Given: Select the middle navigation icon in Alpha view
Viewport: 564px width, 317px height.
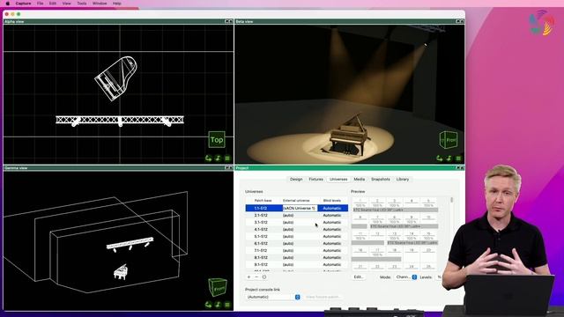Looking at the screenshot, I should 218,158.
